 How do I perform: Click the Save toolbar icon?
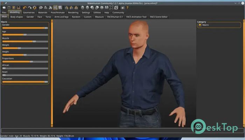pos(14,7)
